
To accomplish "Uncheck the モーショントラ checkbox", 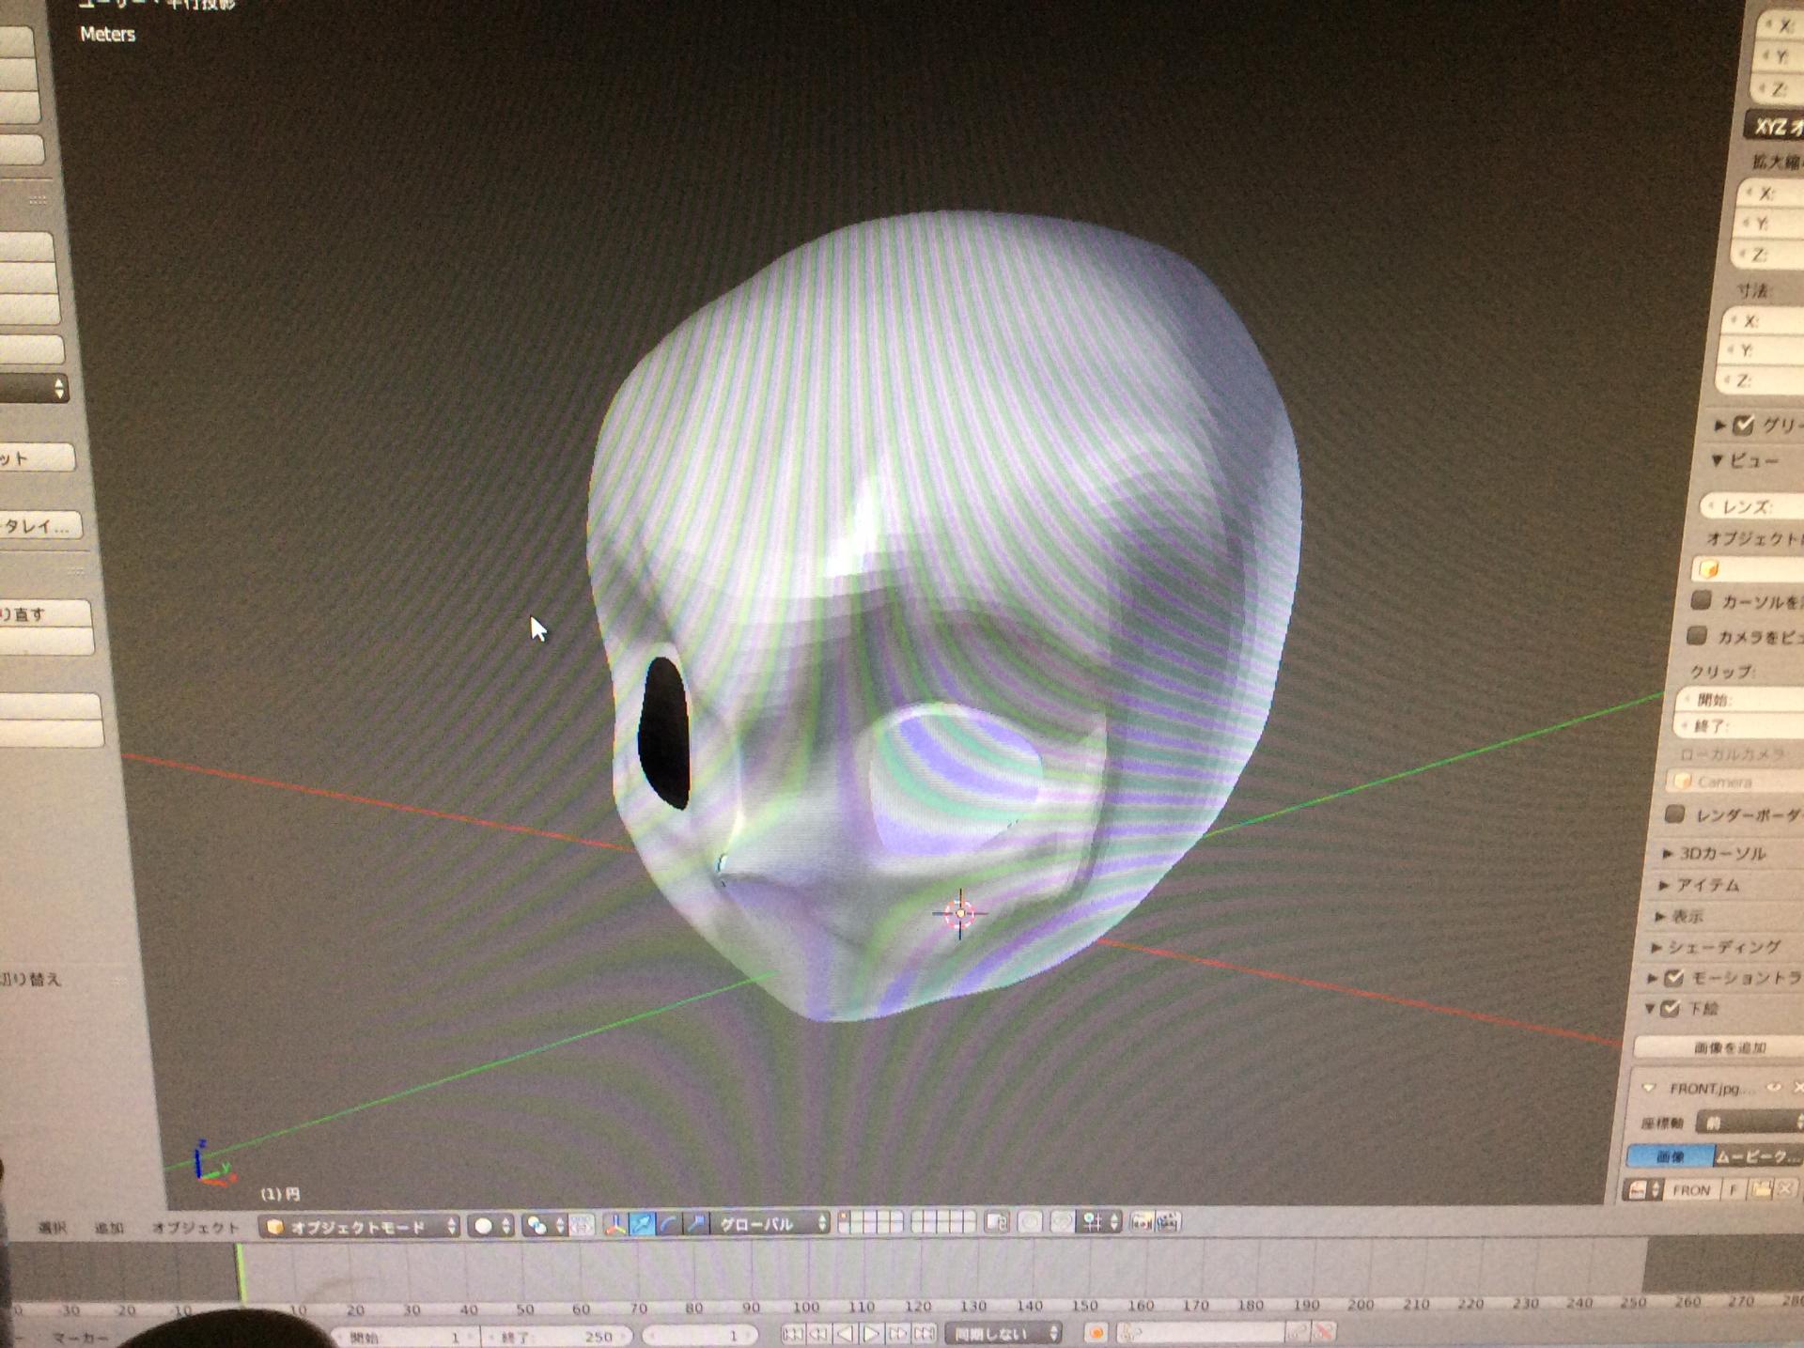I will click(x=1674, y=978).
